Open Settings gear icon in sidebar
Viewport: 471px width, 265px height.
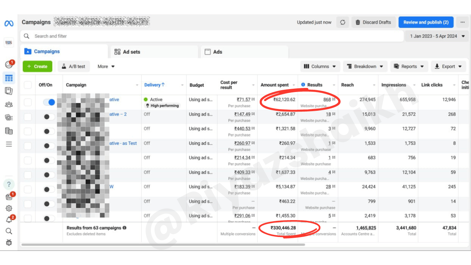pos(9,208)
